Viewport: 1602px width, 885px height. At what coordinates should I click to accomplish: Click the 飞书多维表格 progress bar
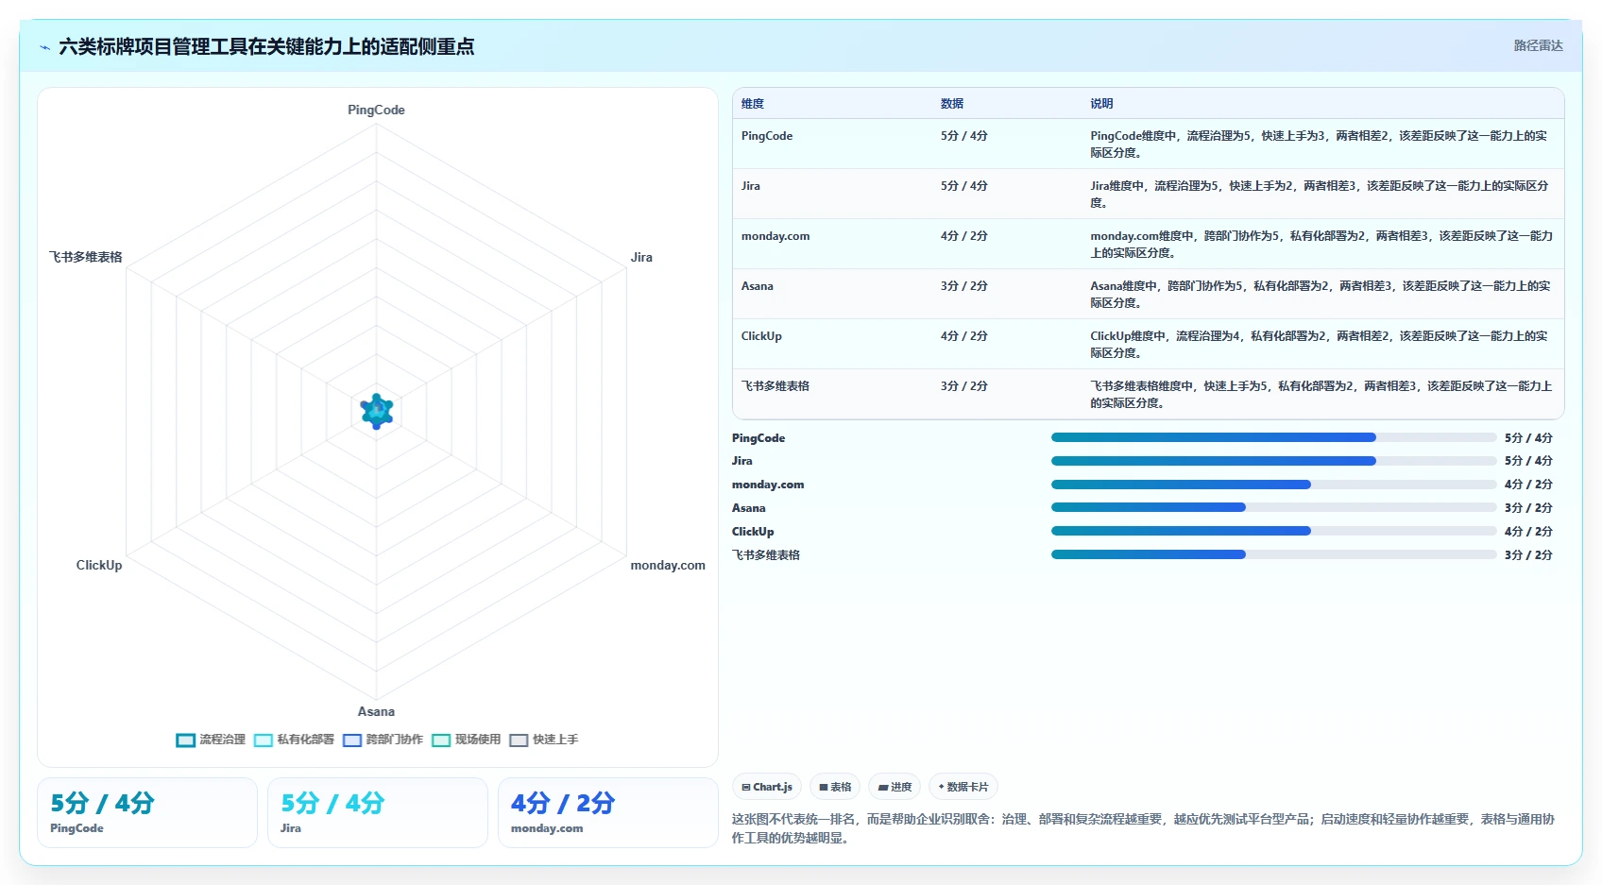point(1273,554)
